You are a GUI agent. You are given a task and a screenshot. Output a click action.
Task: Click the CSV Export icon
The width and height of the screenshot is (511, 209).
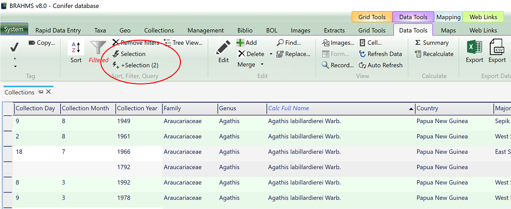pyautogui.click(x=497, y=47)
